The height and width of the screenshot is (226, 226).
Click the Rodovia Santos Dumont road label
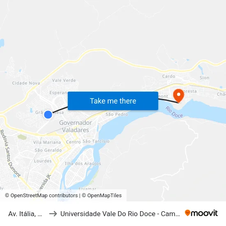[x=9, y=153]
